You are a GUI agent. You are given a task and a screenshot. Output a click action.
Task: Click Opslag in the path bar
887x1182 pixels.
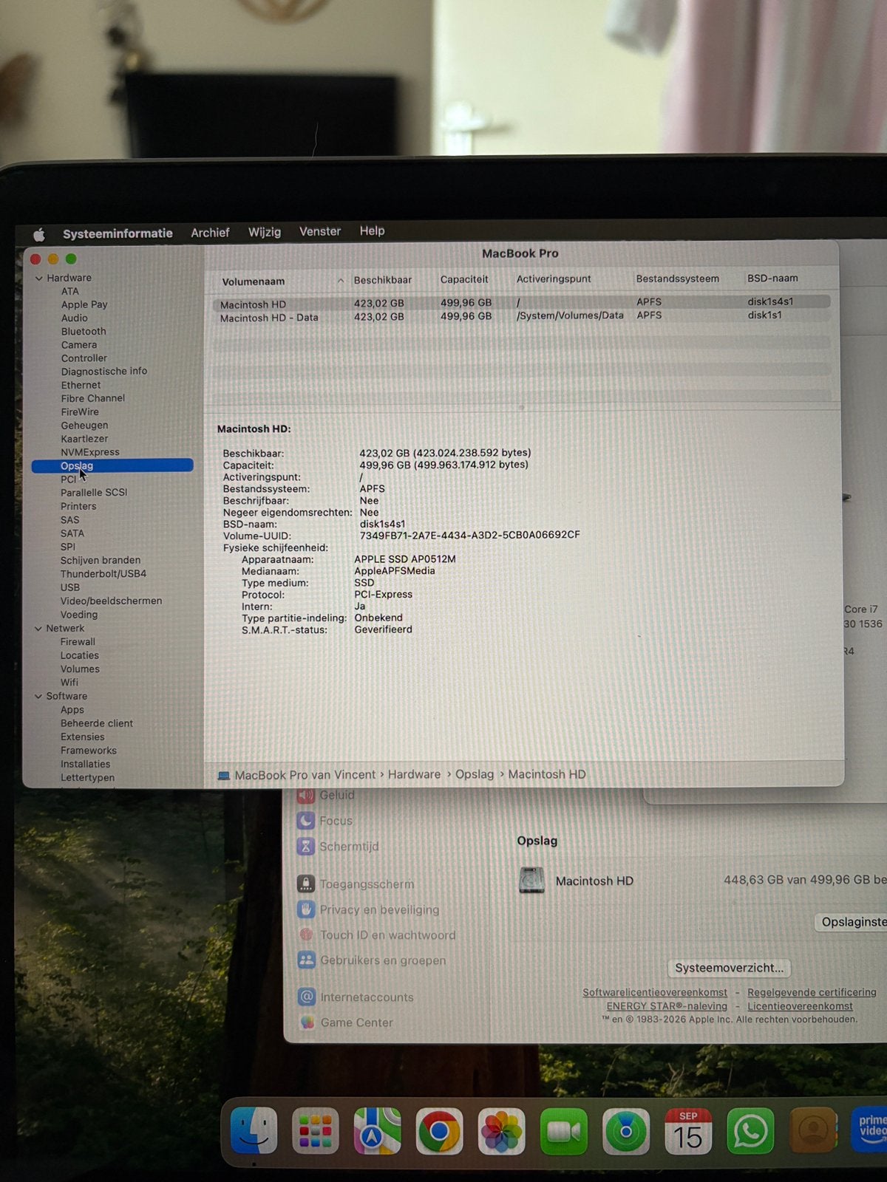pyautogui.click(x=475, y=774)
